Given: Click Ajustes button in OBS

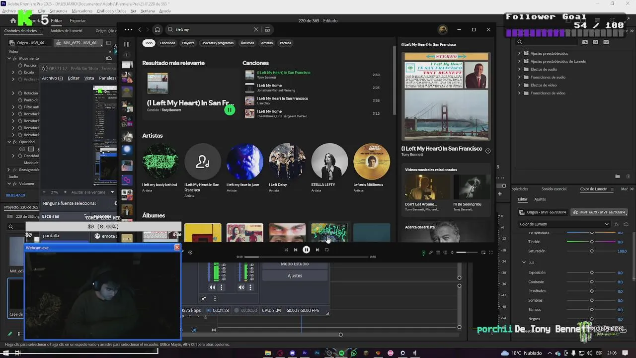Looking at the screenshot, I should (295, 275).
